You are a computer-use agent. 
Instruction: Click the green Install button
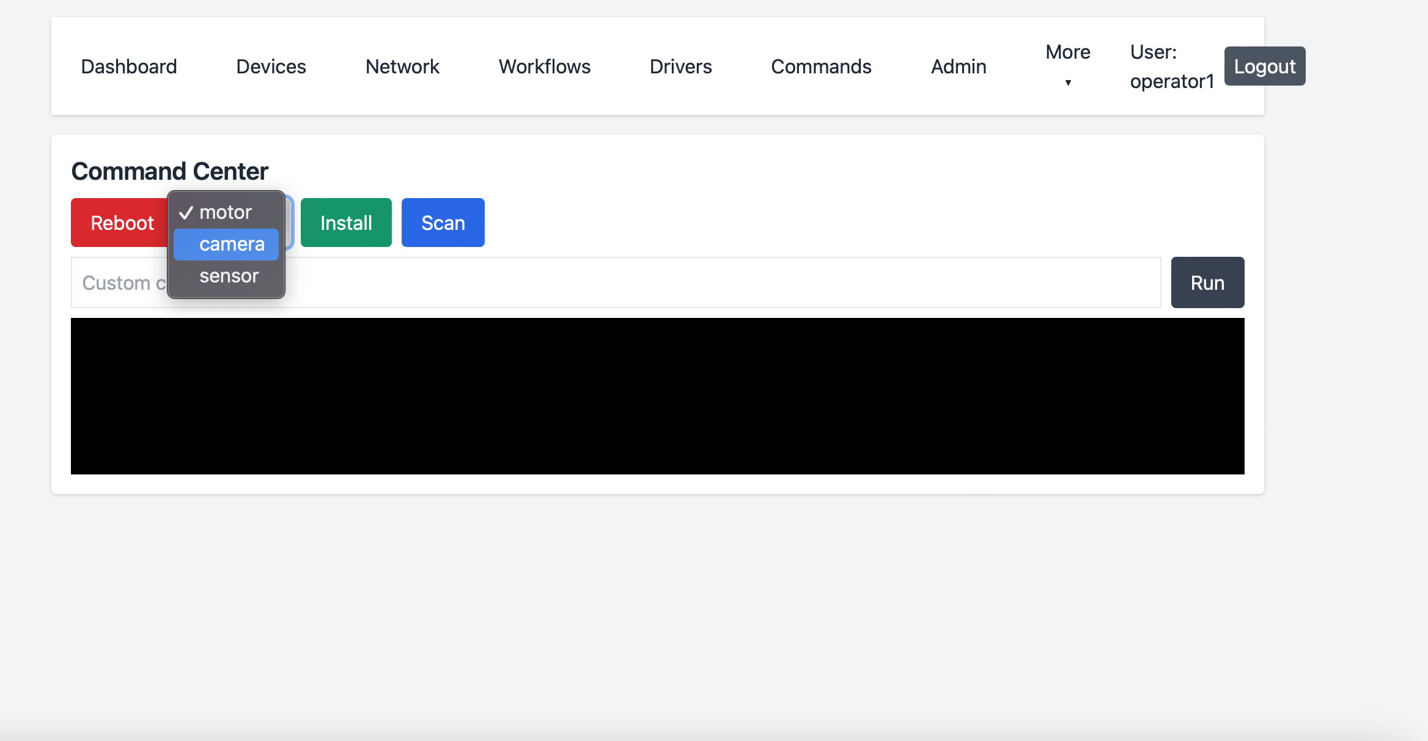[346, 223]
